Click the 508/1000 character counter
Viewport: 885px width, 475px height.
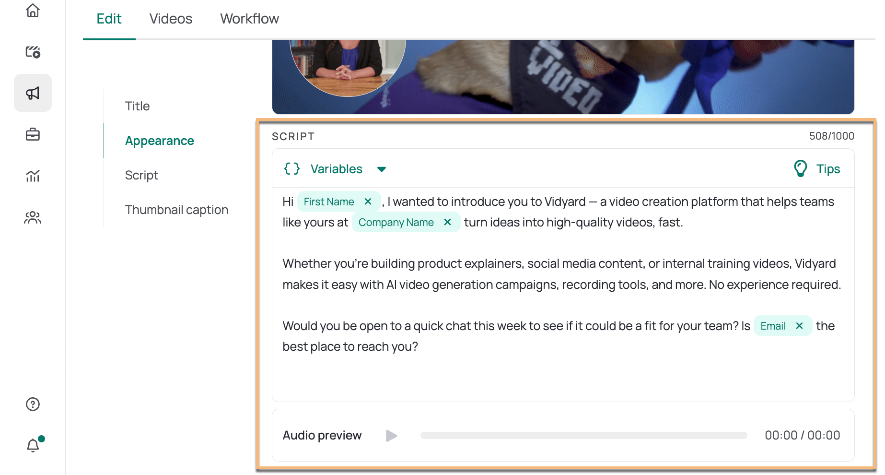coord(832,136)
